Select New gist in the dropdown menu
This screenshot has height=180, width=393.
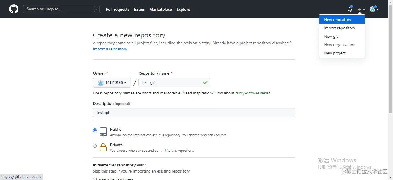coord(332,36)
